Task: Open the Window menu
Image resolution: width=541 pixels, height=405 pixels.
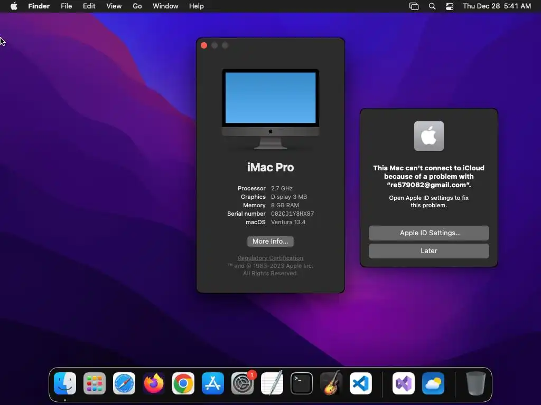Action: tap(165, 6)
